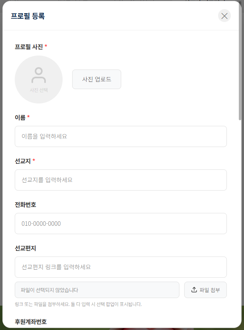Viewport: 244px width, 330px height.
Task: Click the 사진 선택 text in the avatar circle
Action: tap(39, 90)
